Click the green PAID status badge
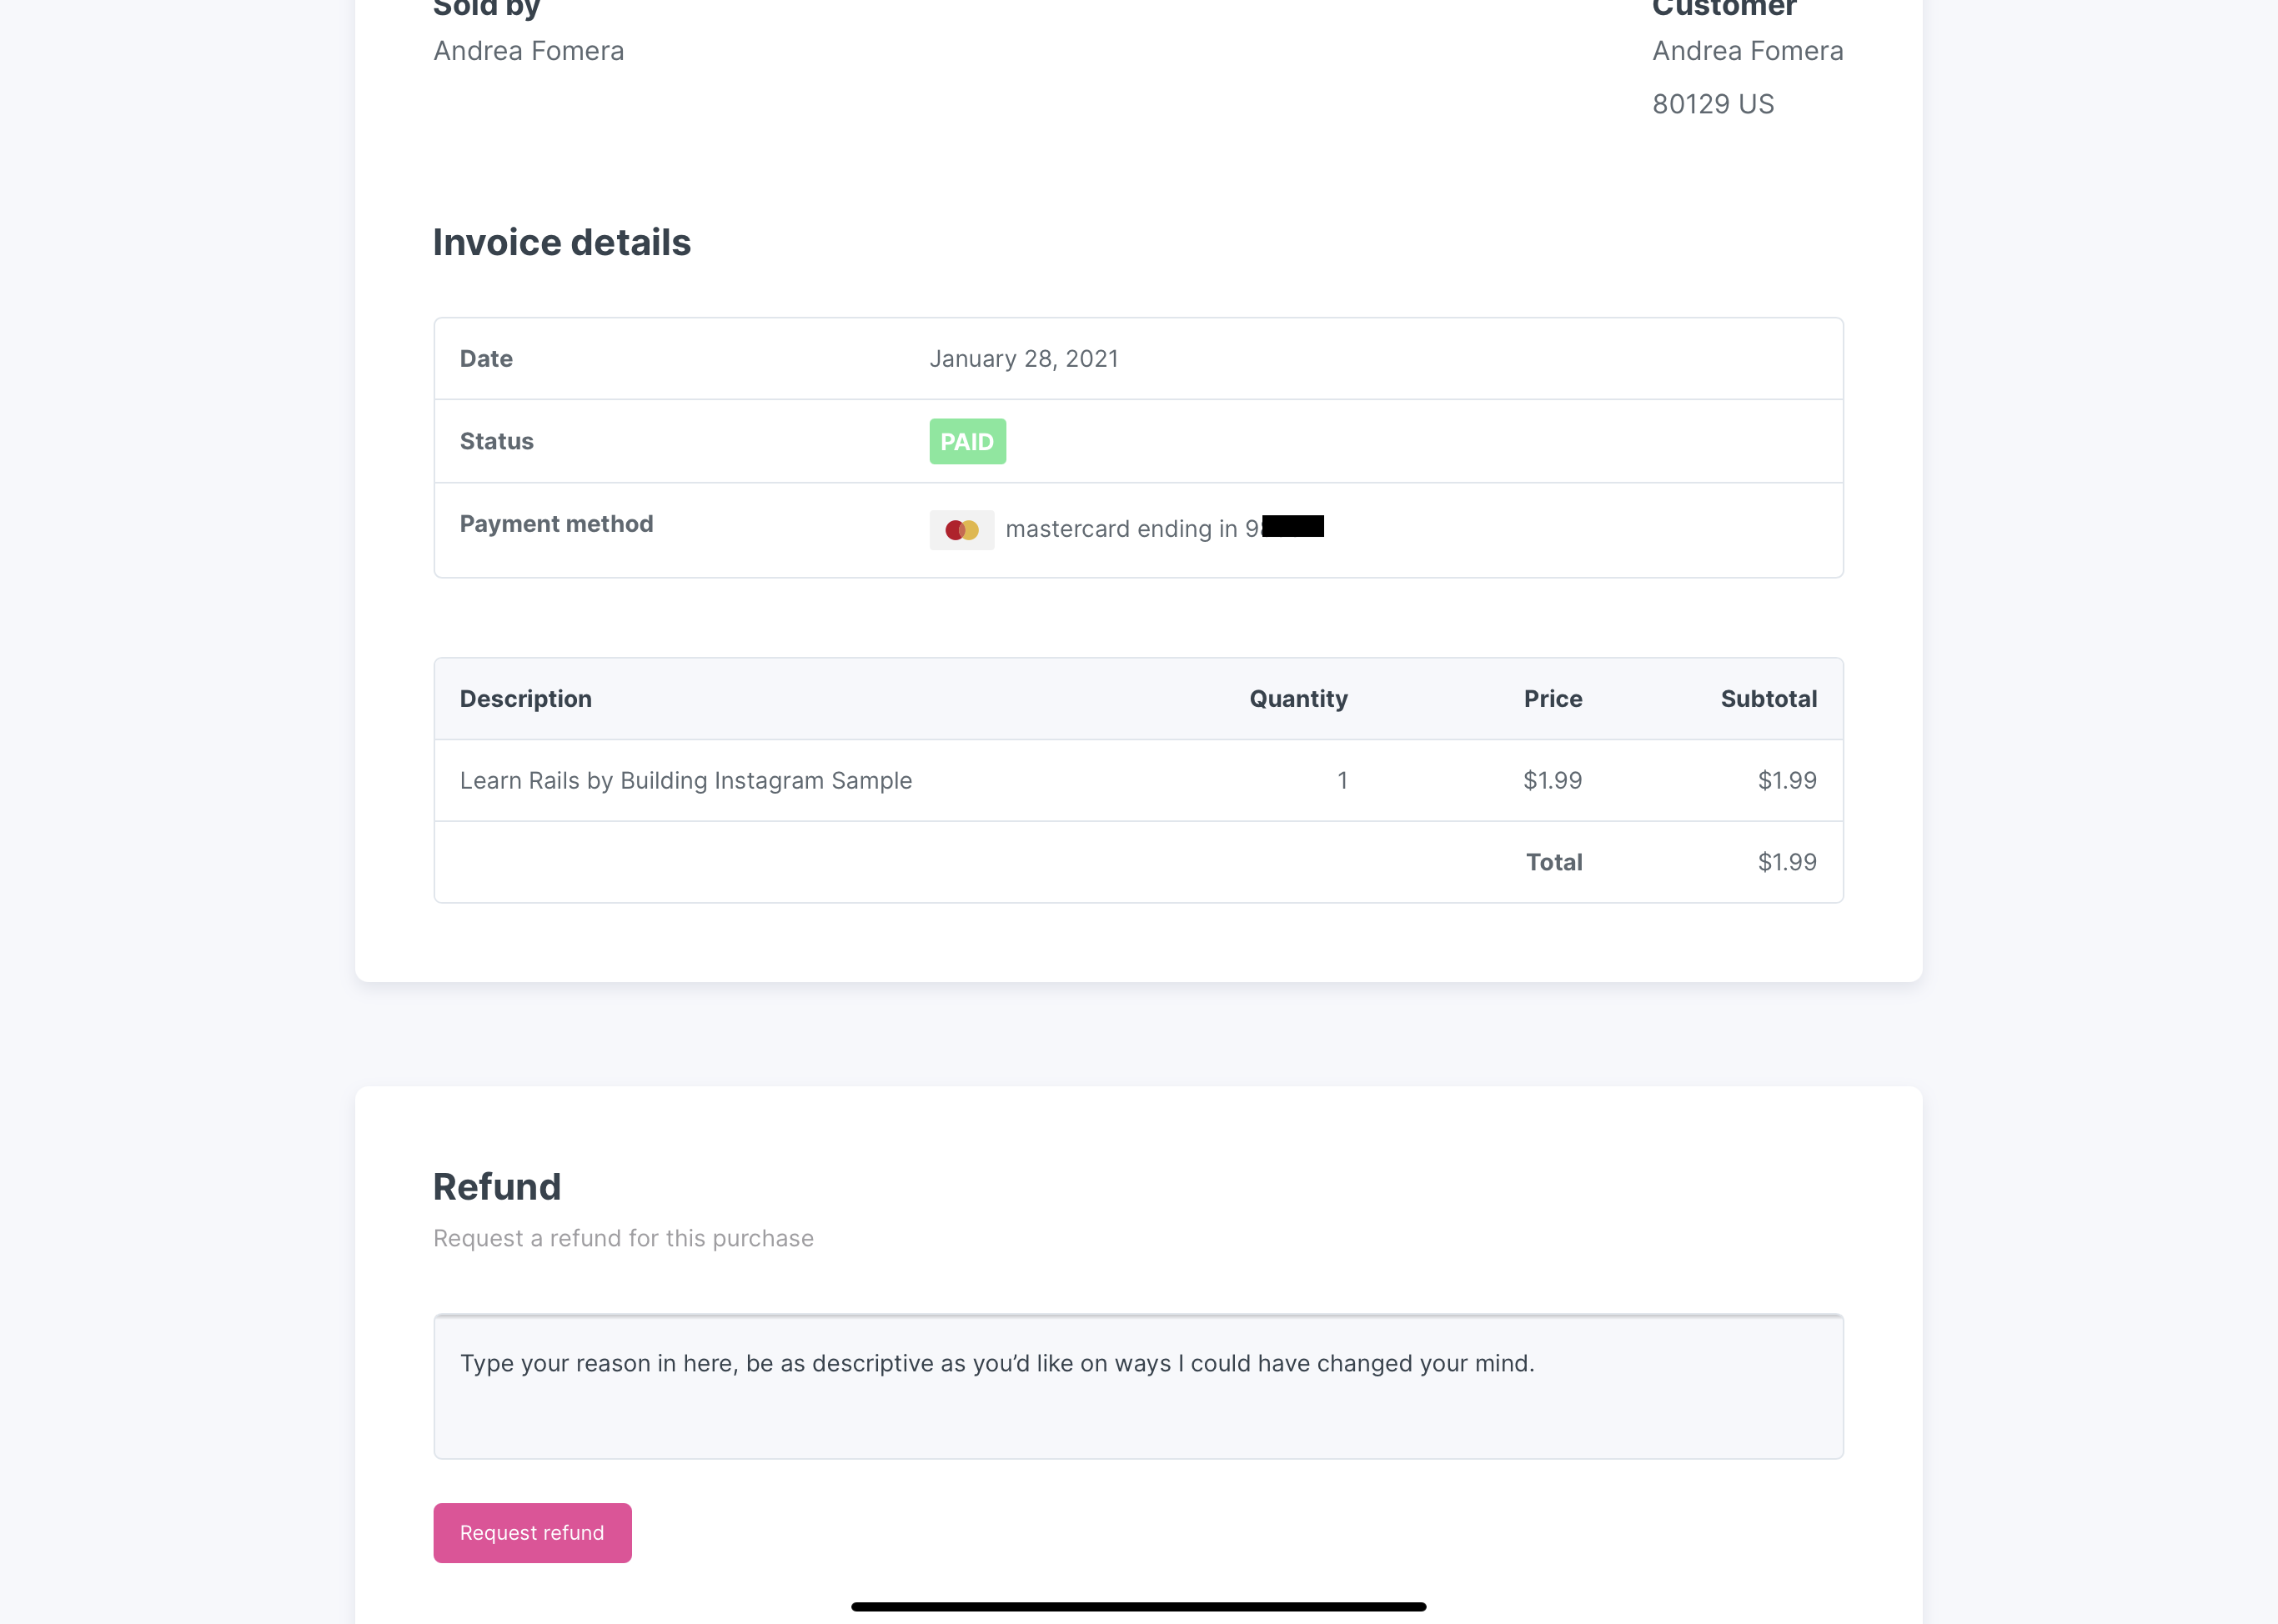Viewport: 2278px width, 1624px height. coord(967,442)
